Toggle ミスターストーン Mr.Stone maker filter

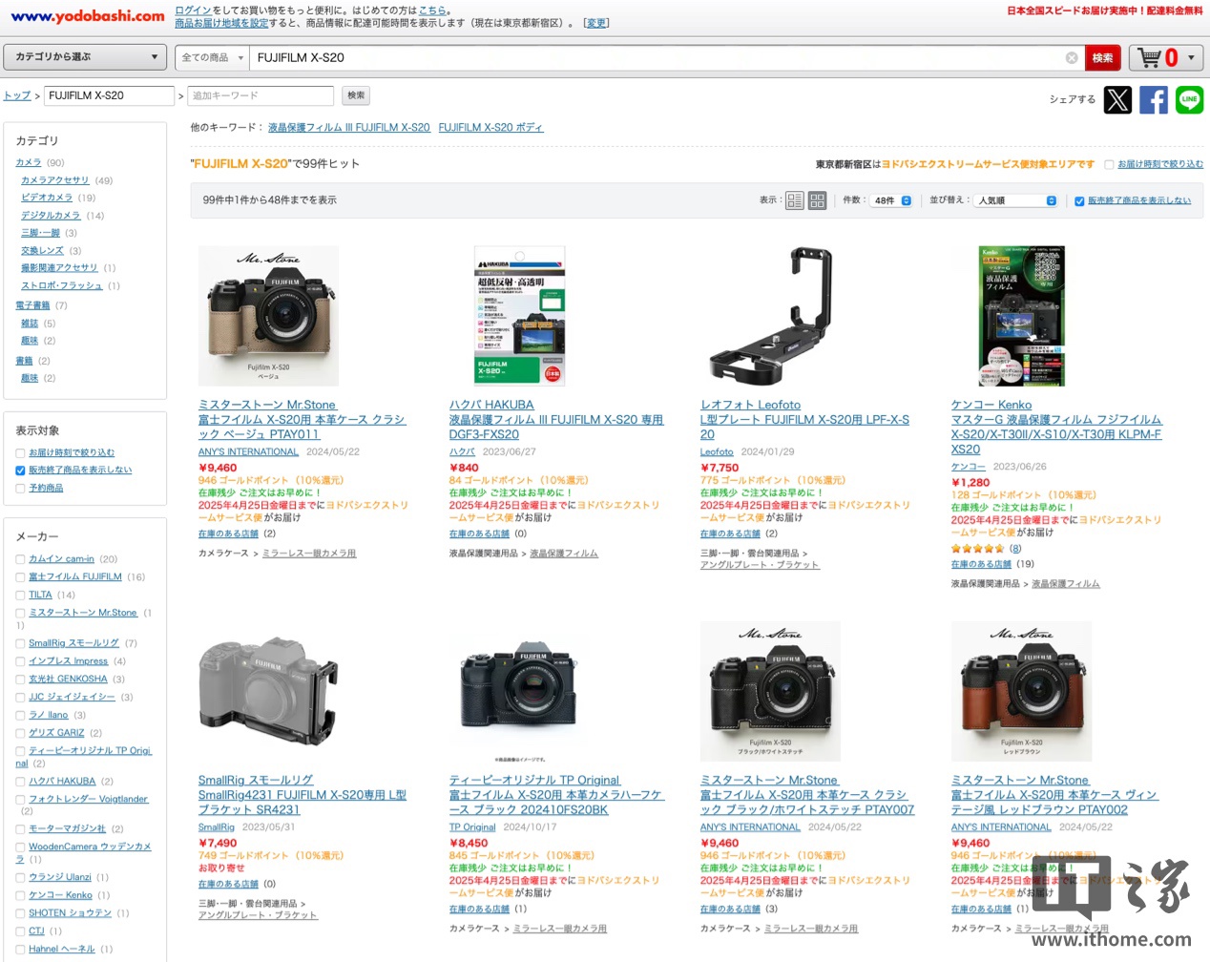[20, 614]
